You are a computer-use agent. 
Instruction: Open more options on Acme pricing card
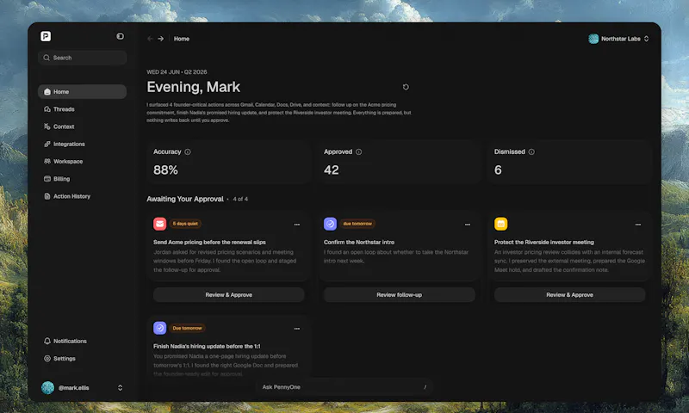pyautogui.click(x=297, y=225)
